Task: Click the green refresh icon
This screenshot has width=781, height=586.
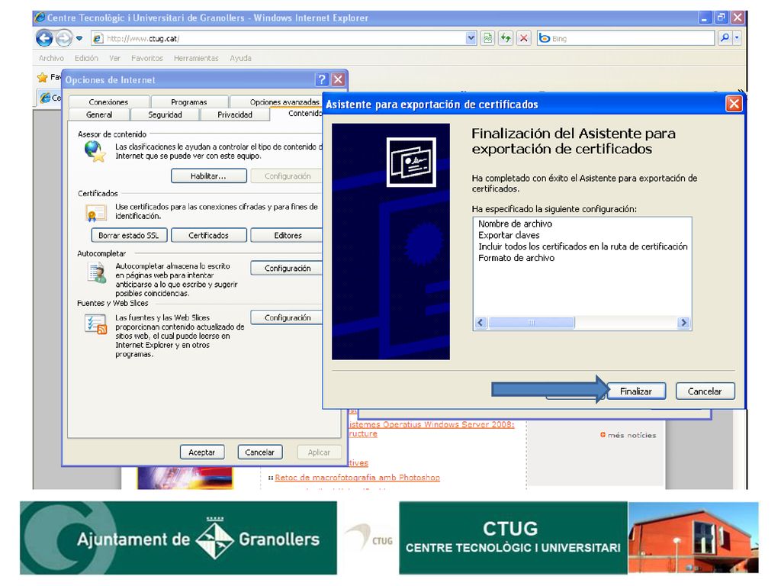Action: 506,38
